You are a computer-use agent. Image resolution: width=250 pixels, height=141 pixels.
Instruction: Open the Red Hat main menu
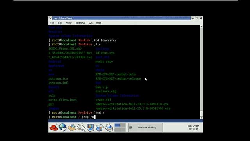click(x=54, y=127)
